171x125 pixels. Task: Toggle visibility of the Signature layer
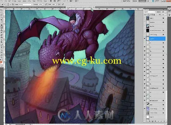pyautogui.click(x=145, y=22)
